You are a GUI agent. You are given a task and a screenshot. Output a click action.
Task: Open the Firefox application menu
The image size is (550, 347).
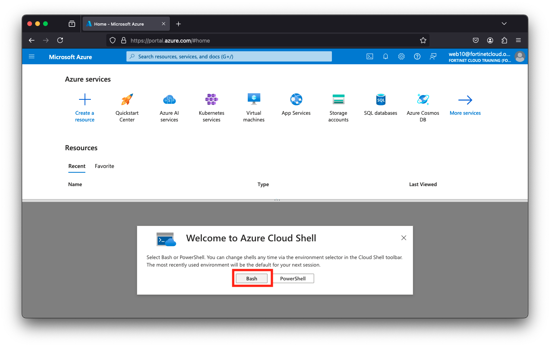point(518,40)
